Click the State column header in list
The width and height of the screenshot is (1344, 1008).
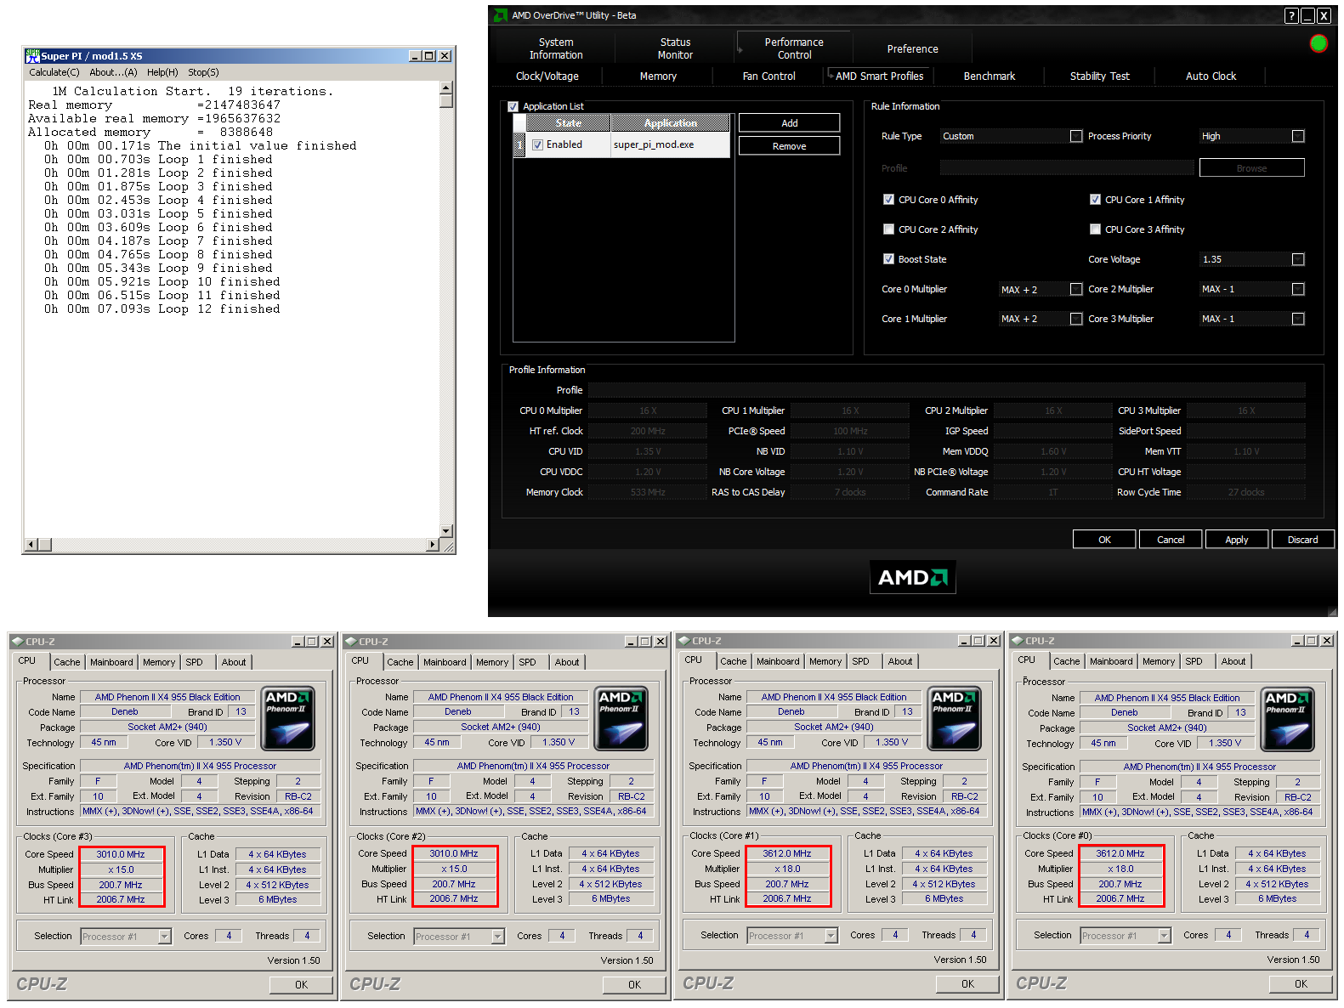click(569, 123)
